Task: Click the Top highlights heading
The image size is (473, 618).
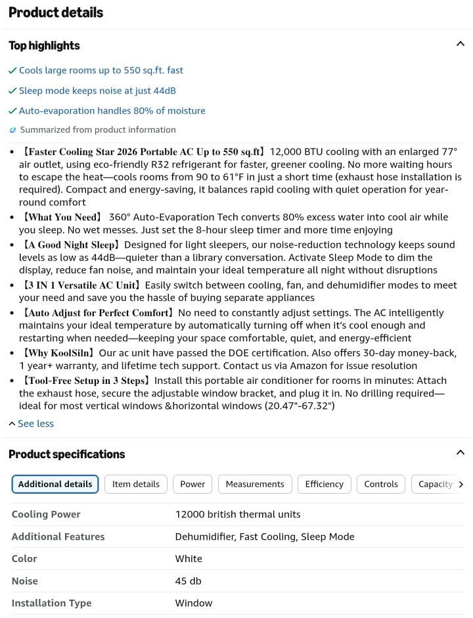Action: (x=44, y=46)
